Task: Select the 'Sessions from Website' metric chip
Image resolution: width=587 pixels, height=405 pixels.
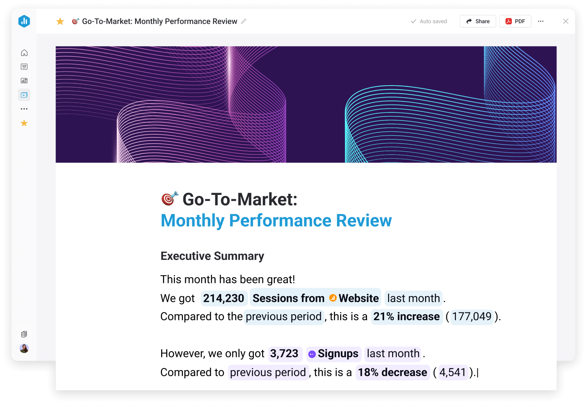Action: [x=314, y=298]
